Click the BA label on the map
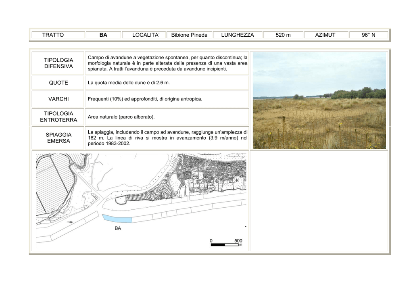 [118, 228]
